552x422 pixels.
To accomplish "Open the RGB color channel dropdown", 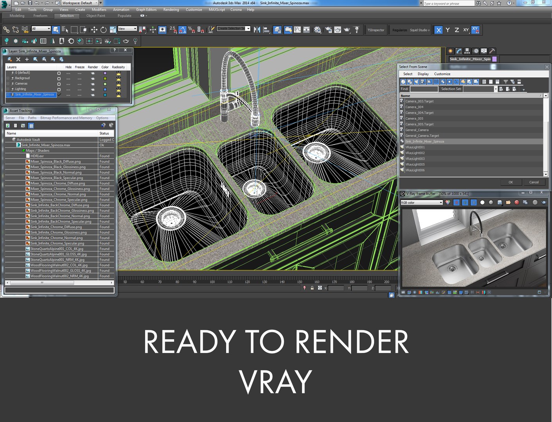I will tap(422, 202).
